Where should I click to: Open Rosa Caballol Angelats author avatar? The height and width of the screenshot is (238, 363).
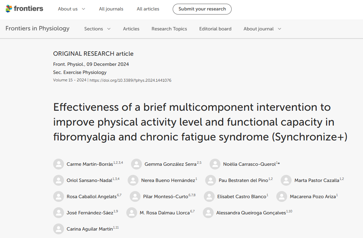point(59,196)
